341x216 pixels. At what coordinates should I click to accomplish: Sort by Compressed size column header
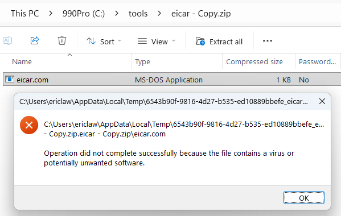tap(254, 62)
